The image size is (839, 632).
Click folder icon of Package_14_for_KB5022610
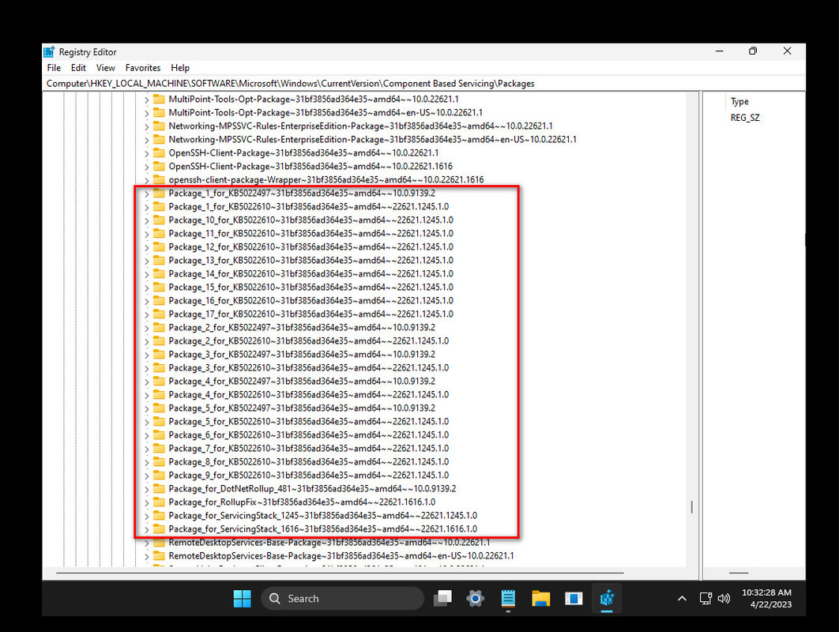159,273
